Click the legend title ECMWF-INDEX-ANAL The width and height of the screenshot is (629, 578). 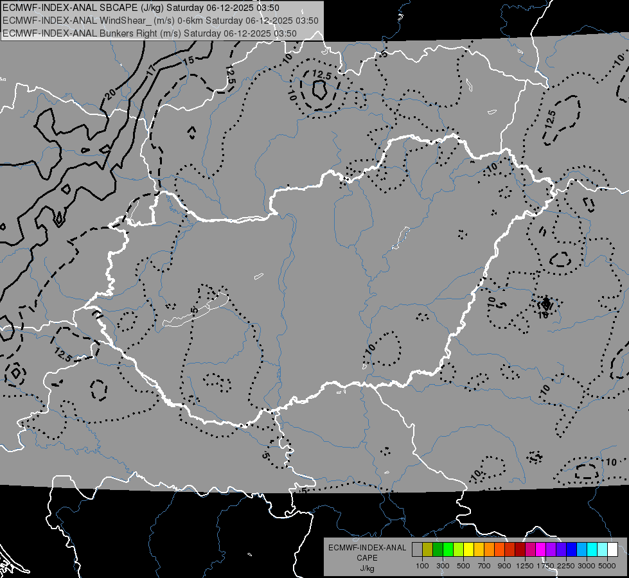coord(367,548)
